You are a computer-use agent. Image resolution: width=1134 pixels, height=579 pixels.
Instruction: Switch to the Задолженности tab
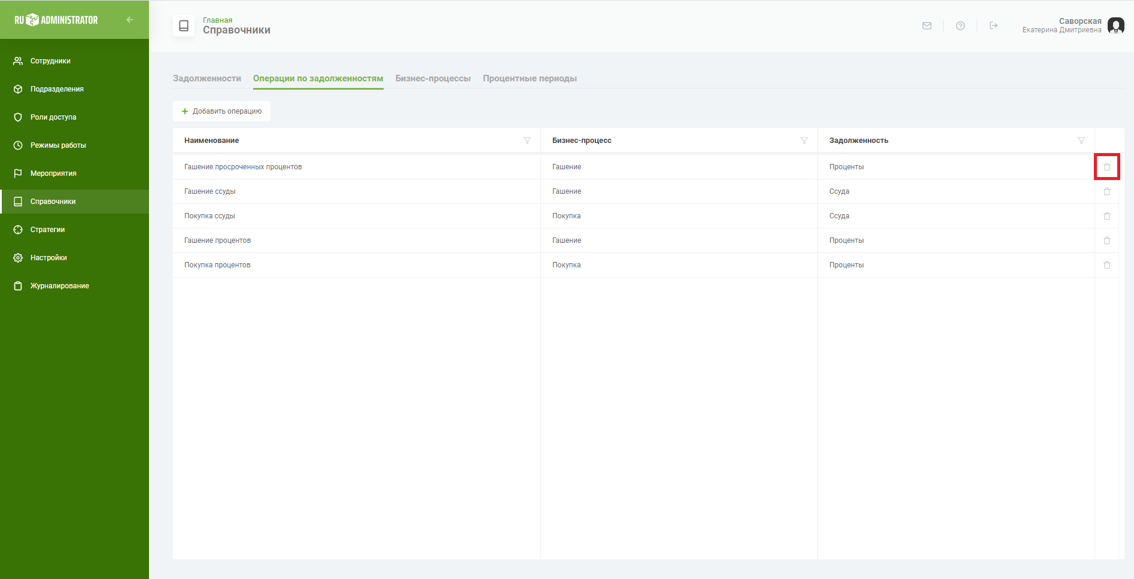click(207, 78)
